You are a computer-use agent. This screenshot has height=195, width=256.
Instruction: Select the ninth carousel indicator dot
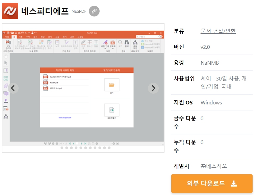100,148
